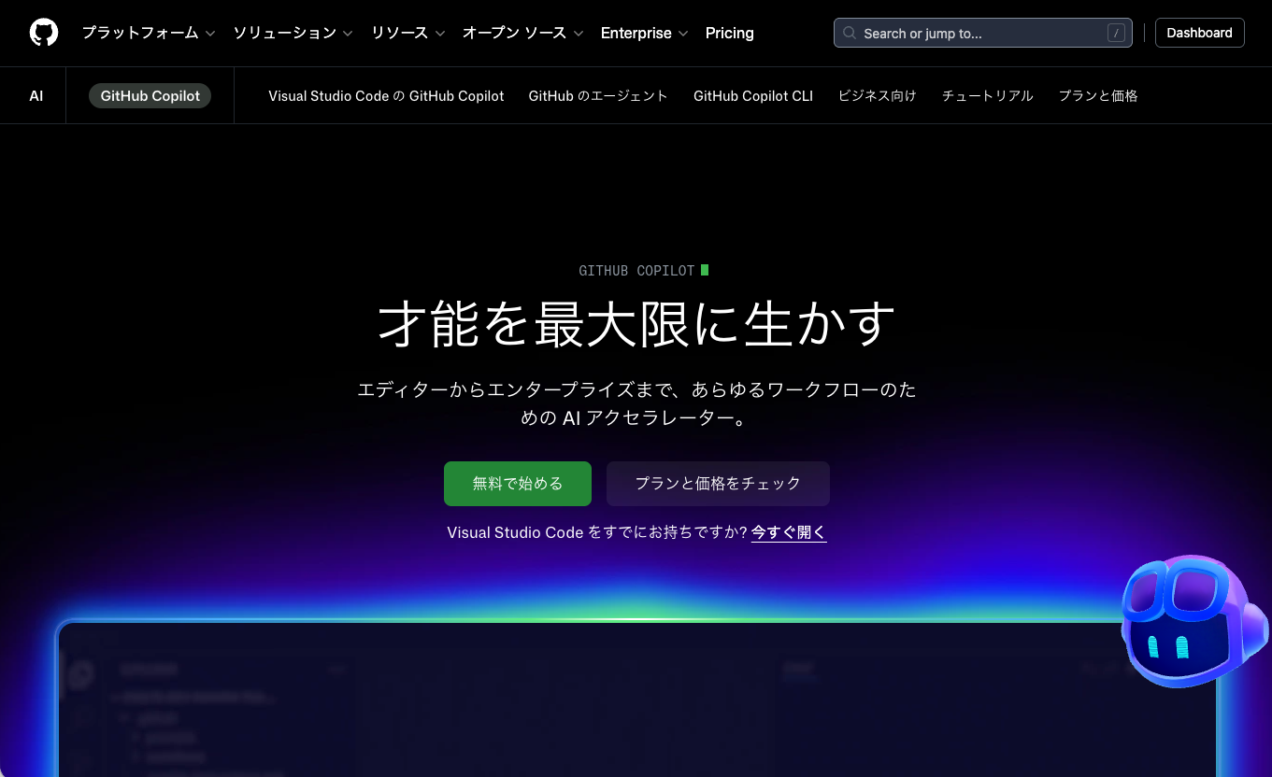Click the 無料で始める green button

coord(517,483)
